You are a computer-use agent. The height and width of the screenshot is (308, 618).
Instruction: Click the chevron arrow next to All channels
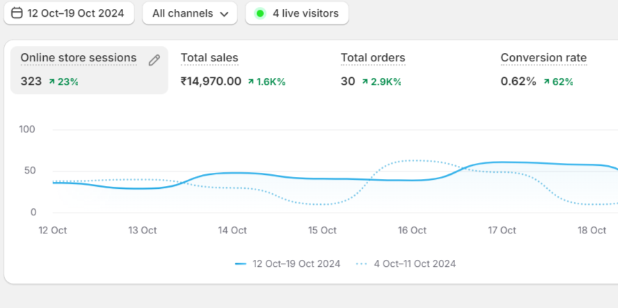click(223, 14)
